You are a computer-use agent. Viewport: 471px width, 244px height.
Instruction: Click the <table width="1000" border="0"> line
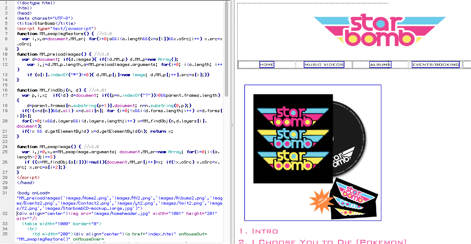(62, 223)
